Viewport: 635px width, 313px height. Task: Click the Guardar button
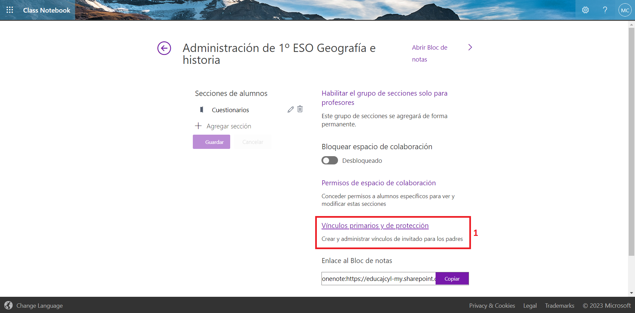click(x=211, y=142)
